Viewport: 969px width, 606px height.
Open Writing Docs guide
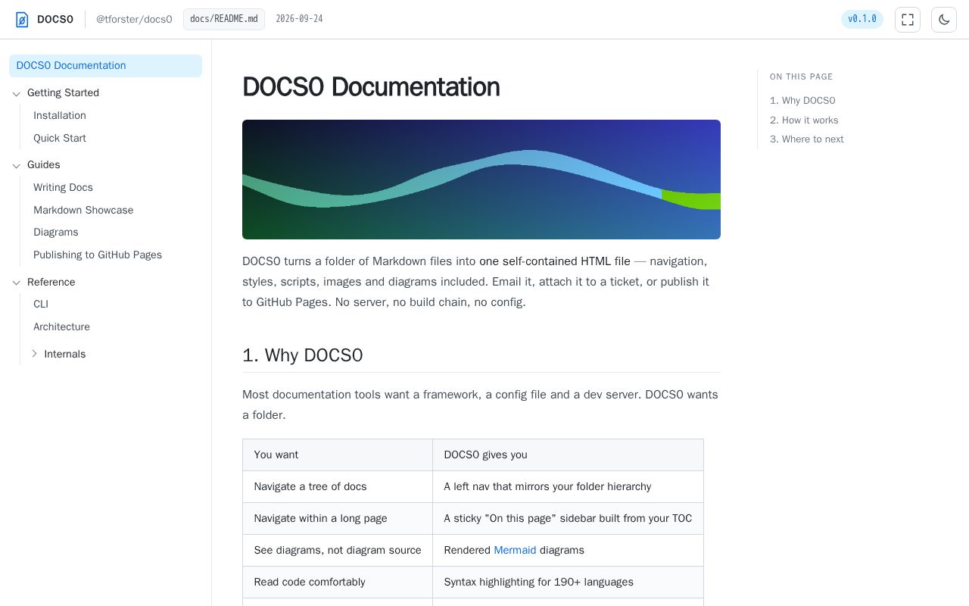pos(63,187)
